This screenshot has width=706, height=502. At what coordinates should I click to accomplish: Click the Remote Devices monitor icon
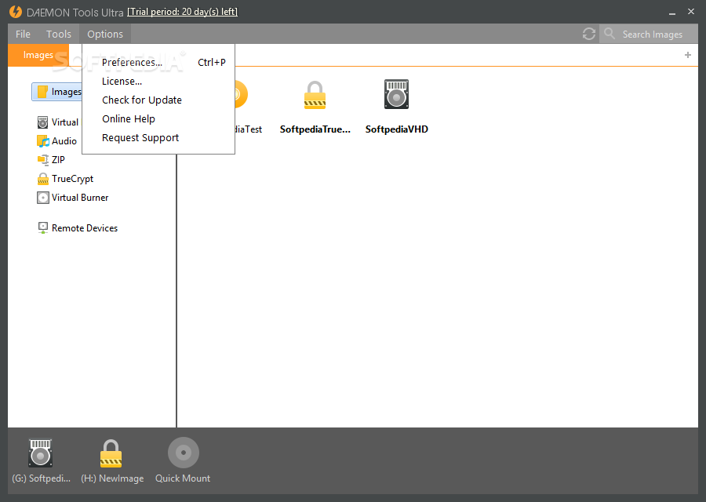43,227
